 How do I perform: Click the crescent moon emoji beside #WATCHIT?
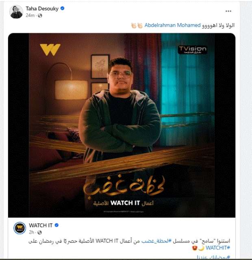(201, 248)
